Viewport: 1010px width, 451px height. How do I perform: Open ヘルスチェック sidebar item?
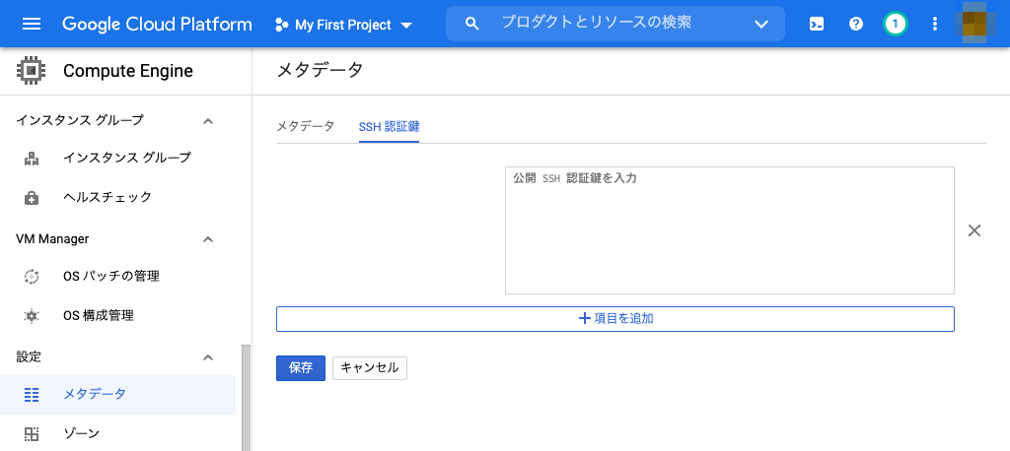118,197
